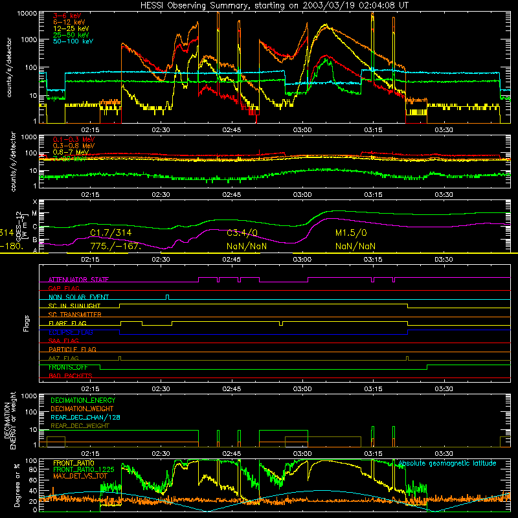Click the ATTENUATOR_STATE flag label
The width and height of the screenshot is (518, 518).
78,280
